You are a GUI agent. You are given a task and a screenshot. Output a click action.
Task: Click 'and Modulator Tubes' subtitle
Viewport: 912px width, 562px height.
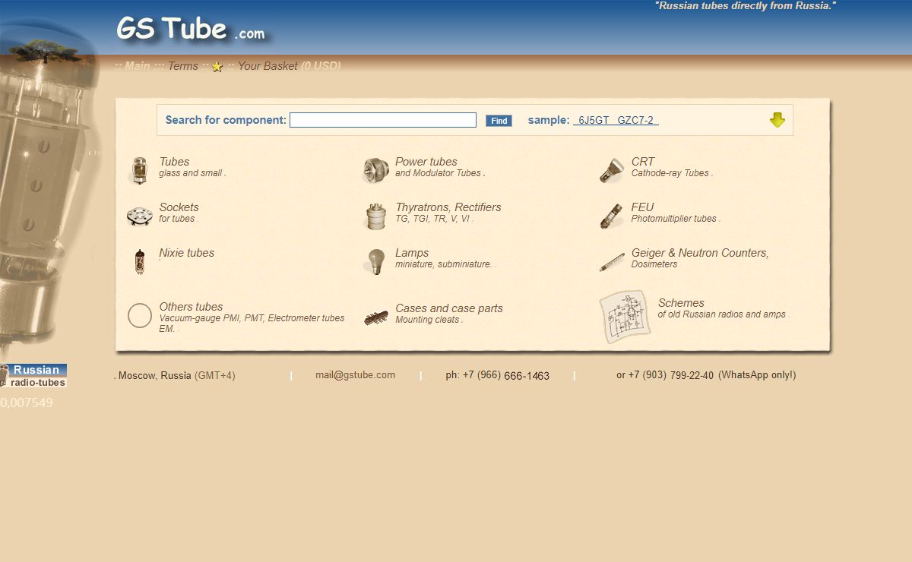click(439, 173)
